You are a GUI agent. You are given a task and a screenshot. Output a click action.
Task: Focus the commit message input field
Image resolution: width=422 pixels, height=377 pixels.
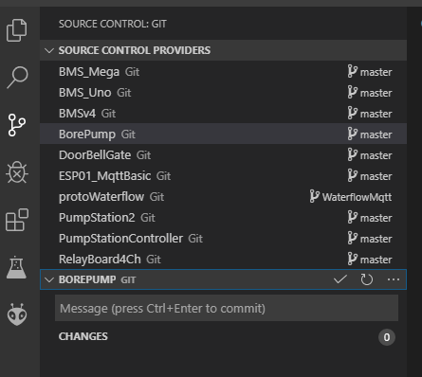click(x=227, y=308)
